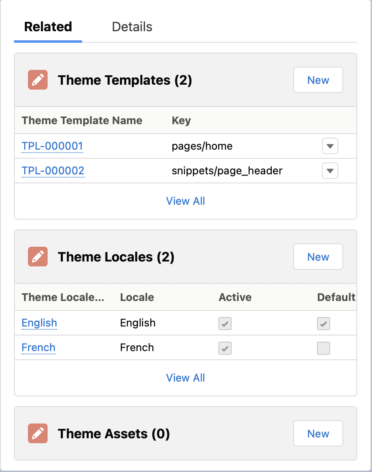Open row actions for TPL-000002

330,171
